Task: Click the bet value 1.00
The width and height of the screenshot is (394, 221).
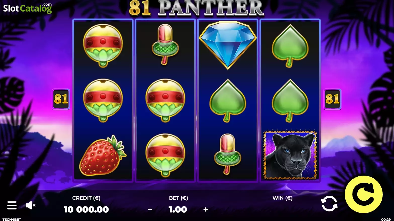Action: pyautogui.click(x=178, y=209)
